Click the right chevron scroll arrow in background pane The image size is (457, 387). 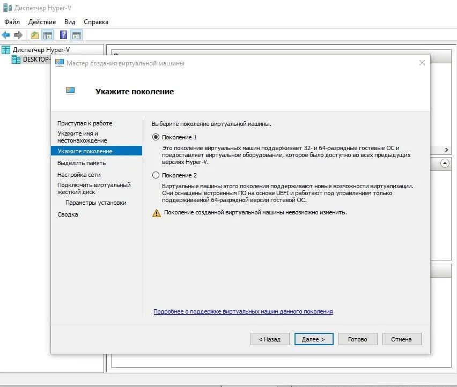[x=446, y=150]
